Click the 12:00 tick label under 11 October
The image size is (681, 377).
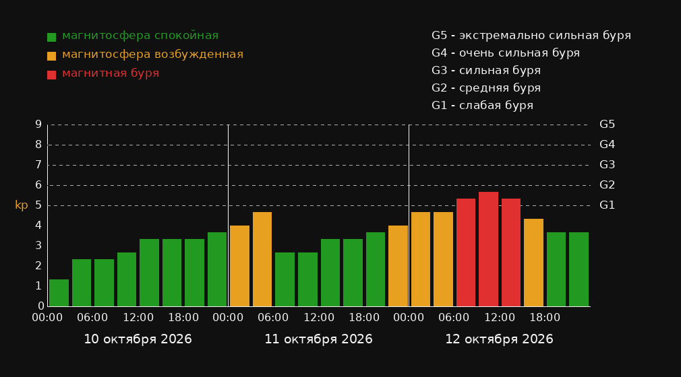[319, 318]
